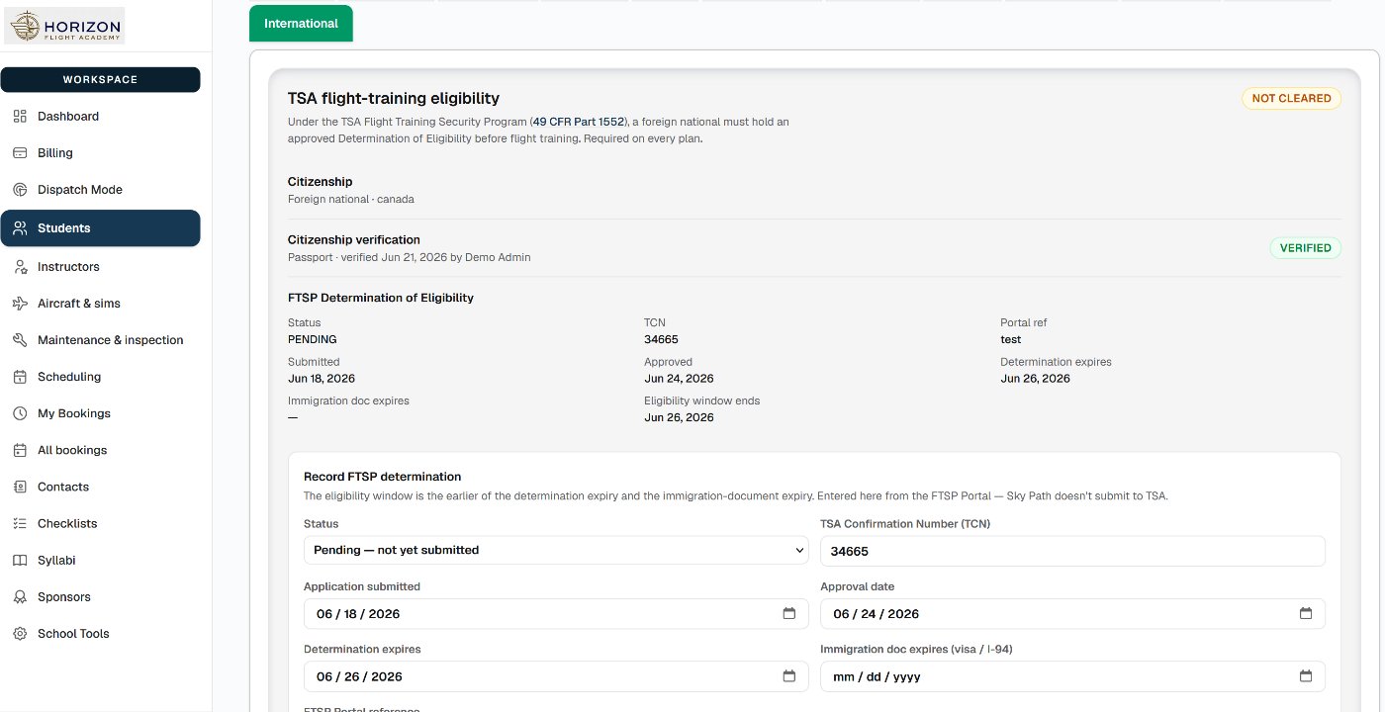This screenshot has height=712, width=1385.
Task: Open the Status dropdown
Action: click(x=556, y=551)
